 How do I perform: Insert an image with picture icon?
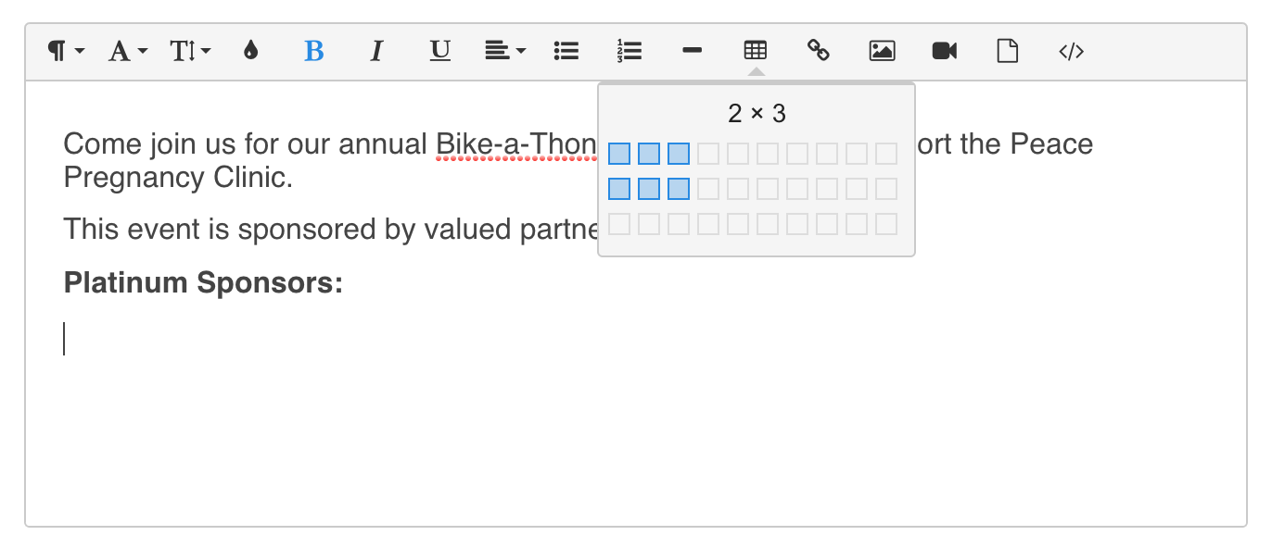(882, 52)
